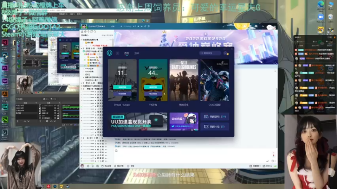
Task: Move scene down in OBS scenes panel
Action: click(x=29, y=121)
